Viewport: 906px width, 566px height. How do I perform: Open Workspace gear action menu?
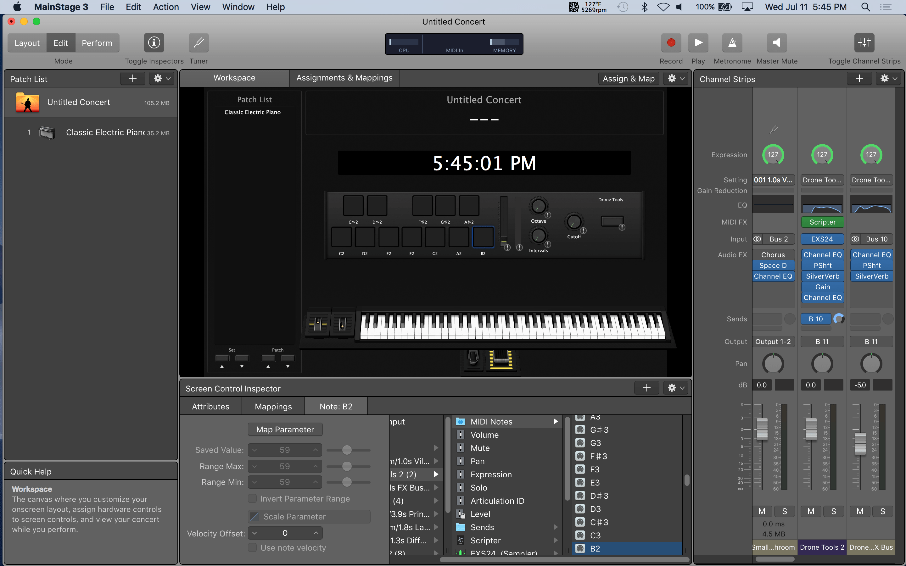(676, 78)
